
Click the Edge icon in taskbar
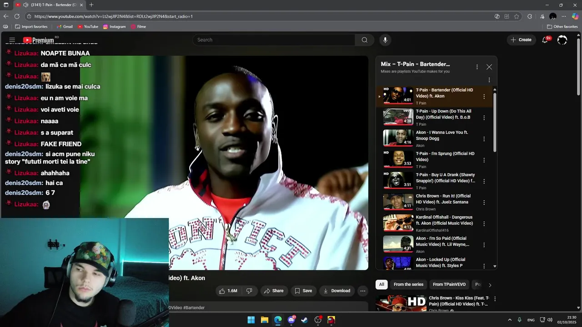(x=278, y=320)
